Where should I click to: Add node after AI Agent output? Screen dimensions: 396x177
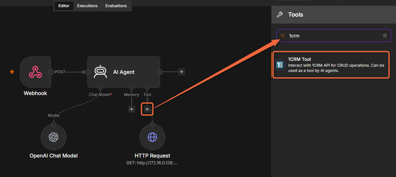(182, 72)
